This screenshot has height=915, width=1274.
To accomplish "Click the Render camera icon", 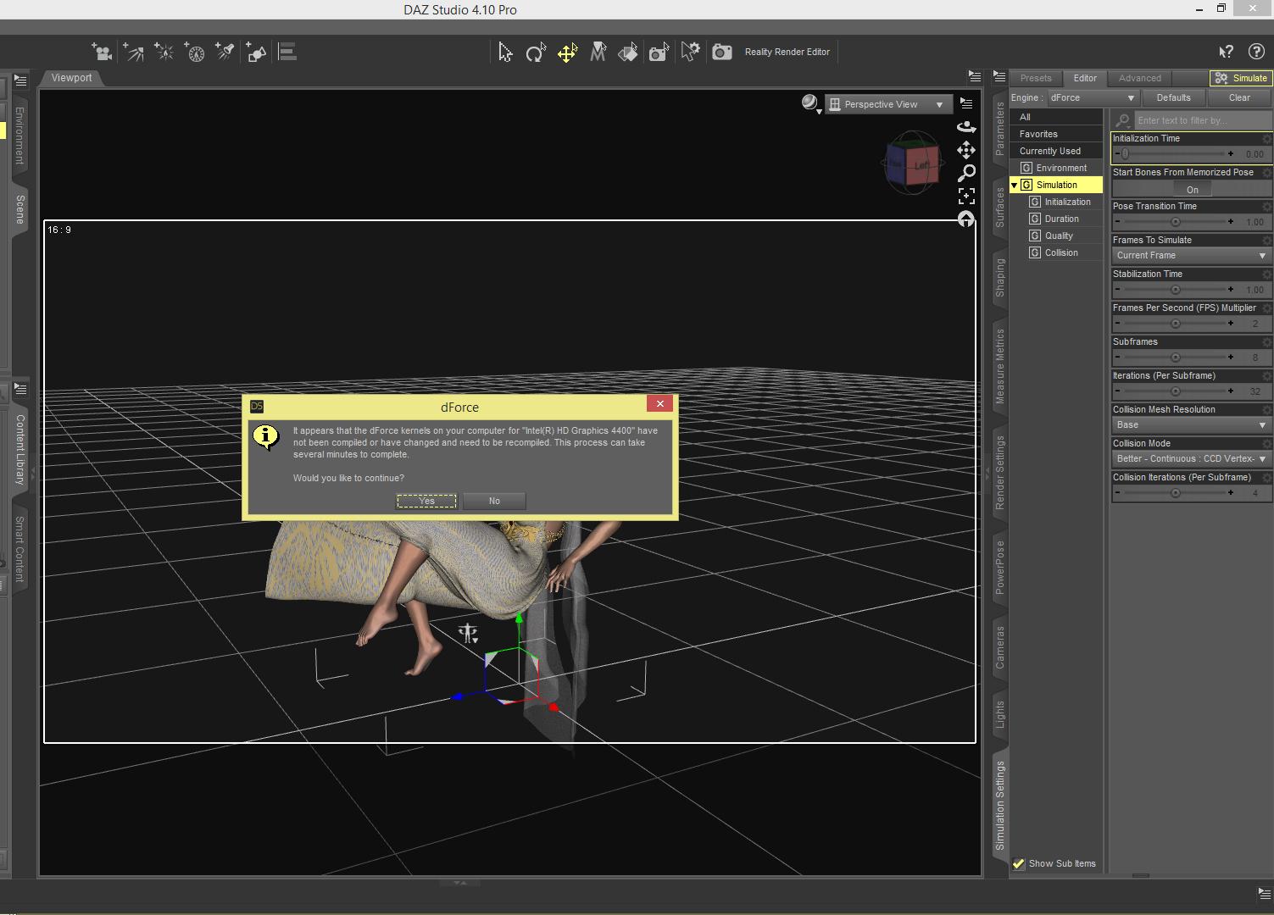I will [x=721, y=53].
